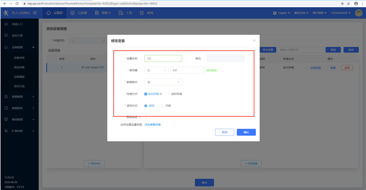Toggle the 变化存储 checkbox
Image resolution: width=366 pixels, height=190 pixels.
point(146,94)
